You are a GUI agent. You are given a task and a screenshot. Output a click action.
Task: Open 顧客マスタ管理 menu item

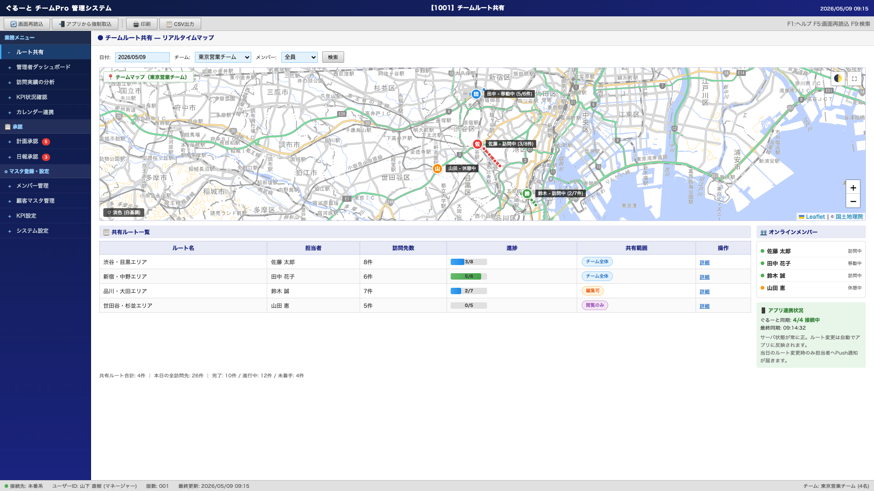pyautogui.click(x=46, y=201)
